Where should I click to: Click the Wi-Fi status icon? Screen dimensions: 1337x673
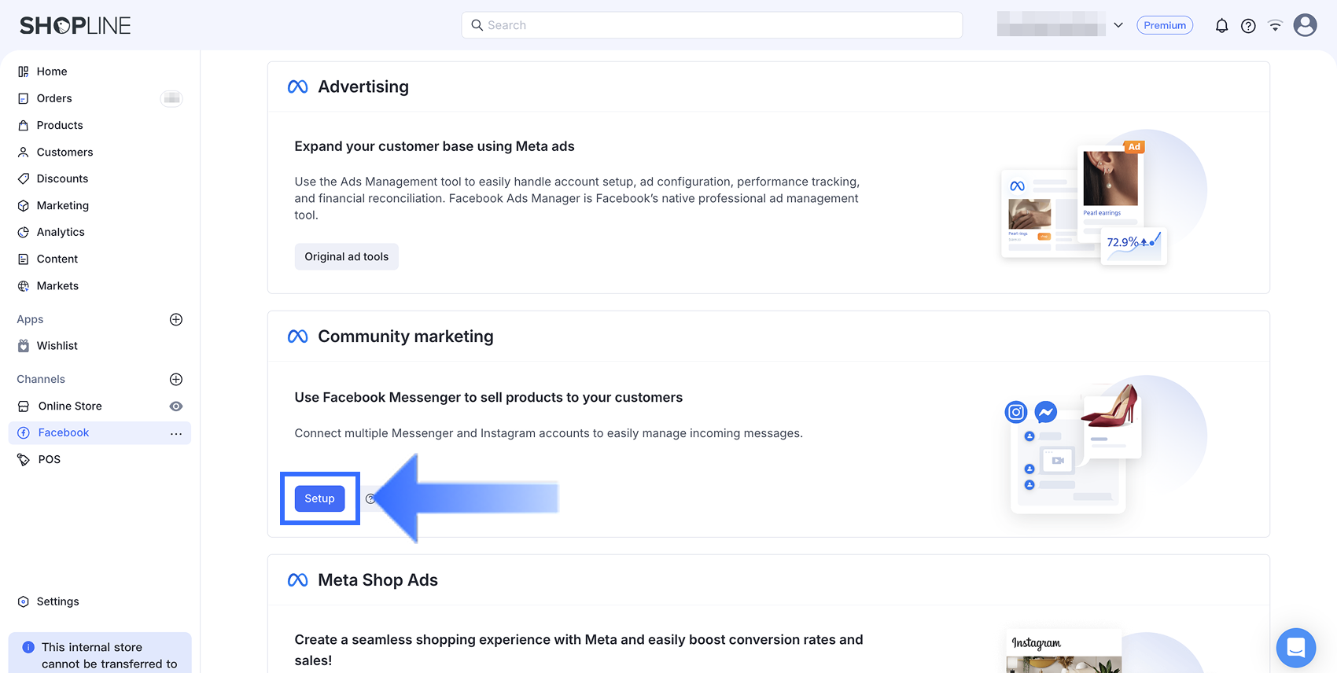click(x=1275, y=26)
